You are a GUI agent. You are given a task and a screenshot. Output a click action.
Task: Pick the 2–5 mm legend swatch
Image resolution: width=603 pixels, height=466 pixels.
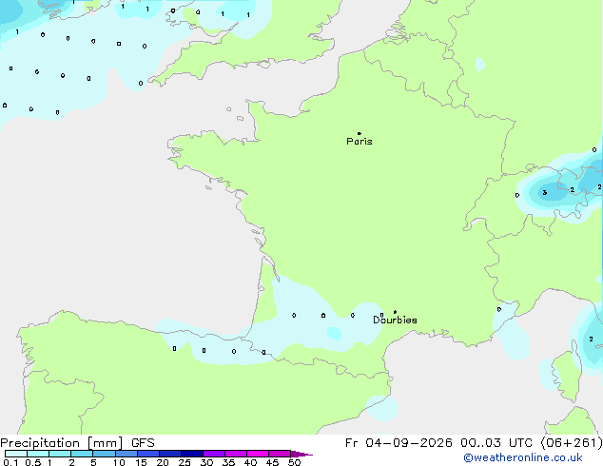(x=82, y=454)
